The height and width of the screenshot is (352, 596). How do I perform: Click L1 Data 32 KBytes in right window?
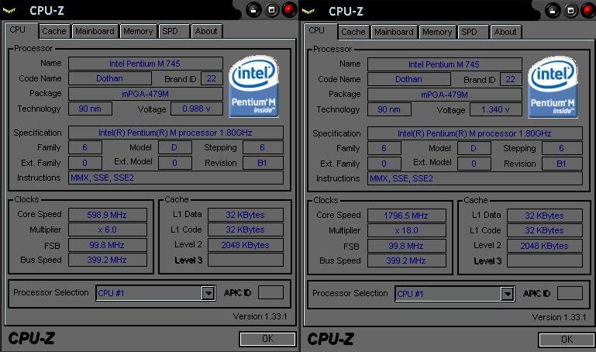(545, 216)
